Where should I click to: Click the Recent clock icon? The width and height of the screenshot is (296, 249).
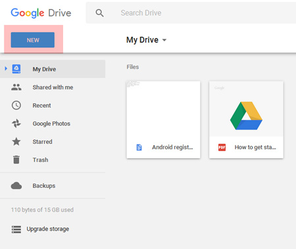16,105
